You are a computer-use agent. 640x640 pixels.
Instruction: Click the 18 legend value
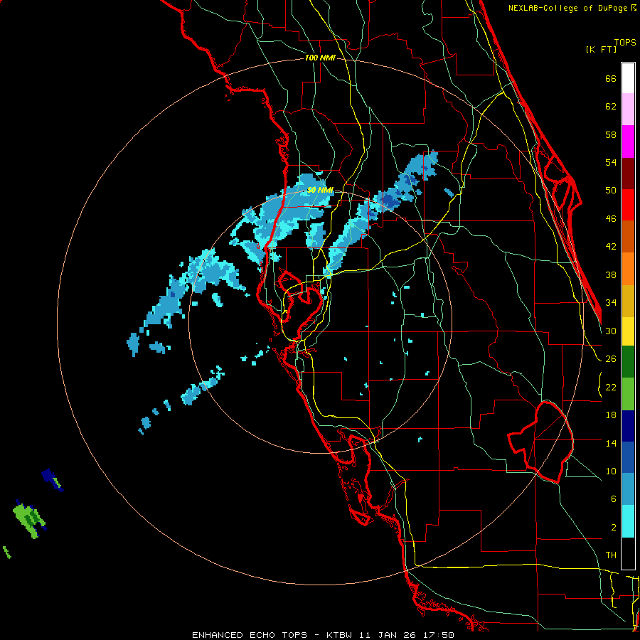pyautogui.click(x=611, y=415)
